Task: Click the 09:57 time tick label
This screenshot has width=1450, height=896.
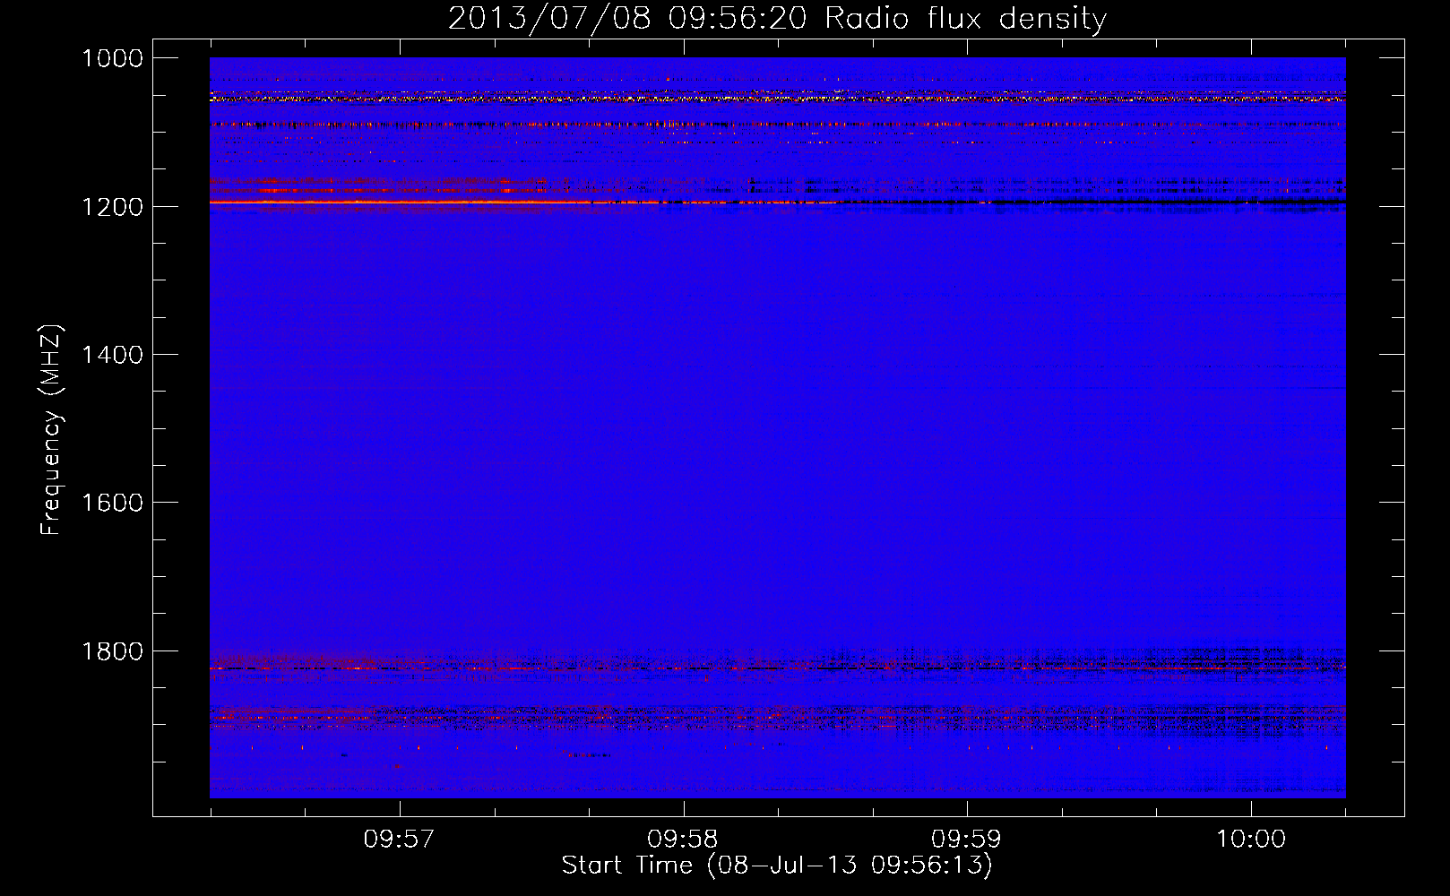Action: click(399, 839)
